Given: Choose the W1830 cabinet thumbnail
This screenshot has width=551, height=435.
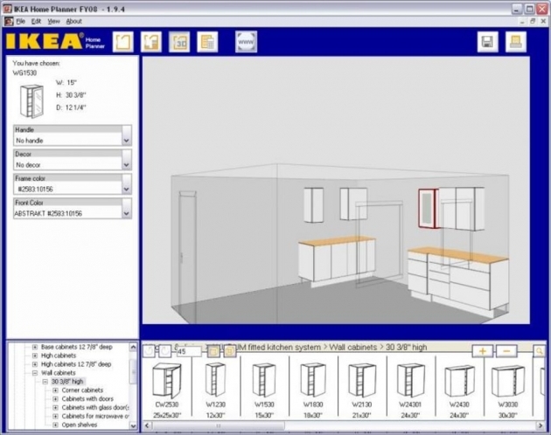Looking at the screenshot, I should coord(313,390).
